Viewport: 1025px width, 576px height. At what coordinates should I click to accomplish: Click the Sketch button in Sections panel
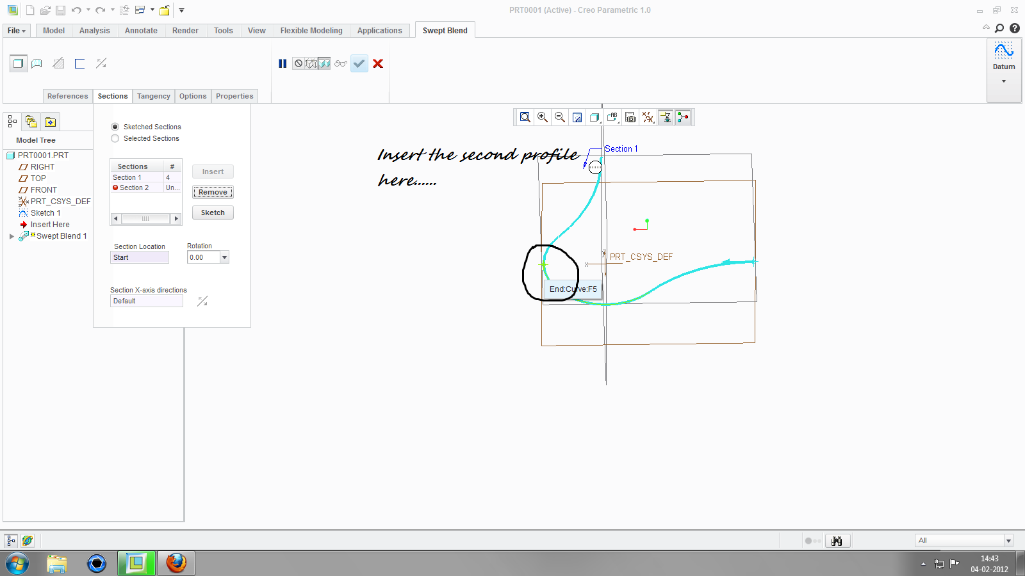[x=213, y=212]
